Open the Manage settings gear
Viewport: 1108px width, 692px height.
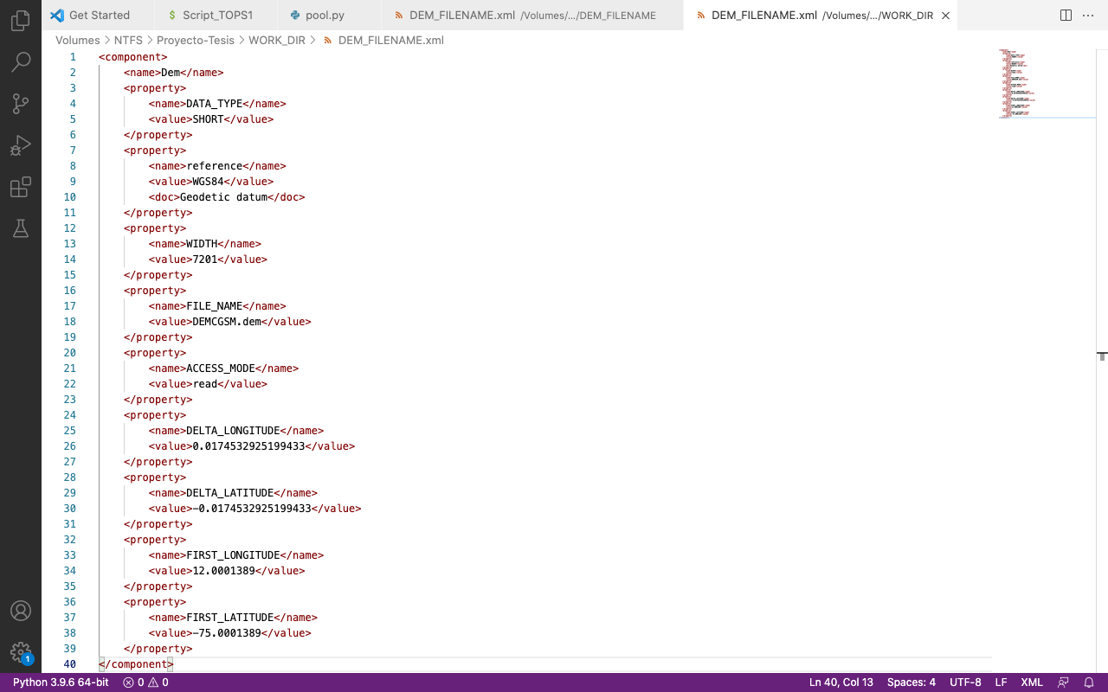click(x=21, y=651)
